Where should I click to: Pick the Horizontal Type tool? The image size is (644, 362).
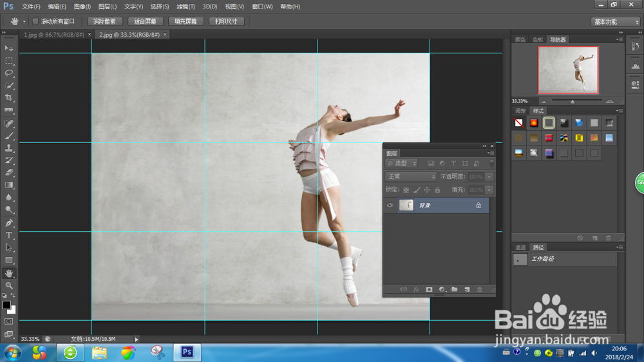tap(9, 236)
